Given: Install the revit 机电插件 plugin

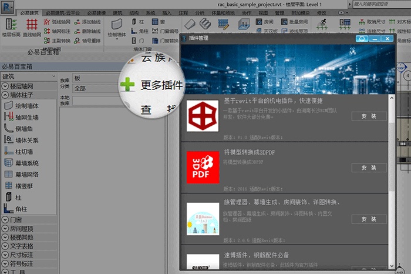Looking at the screenshot, I should pyautogui.click(x=369, y=116).
